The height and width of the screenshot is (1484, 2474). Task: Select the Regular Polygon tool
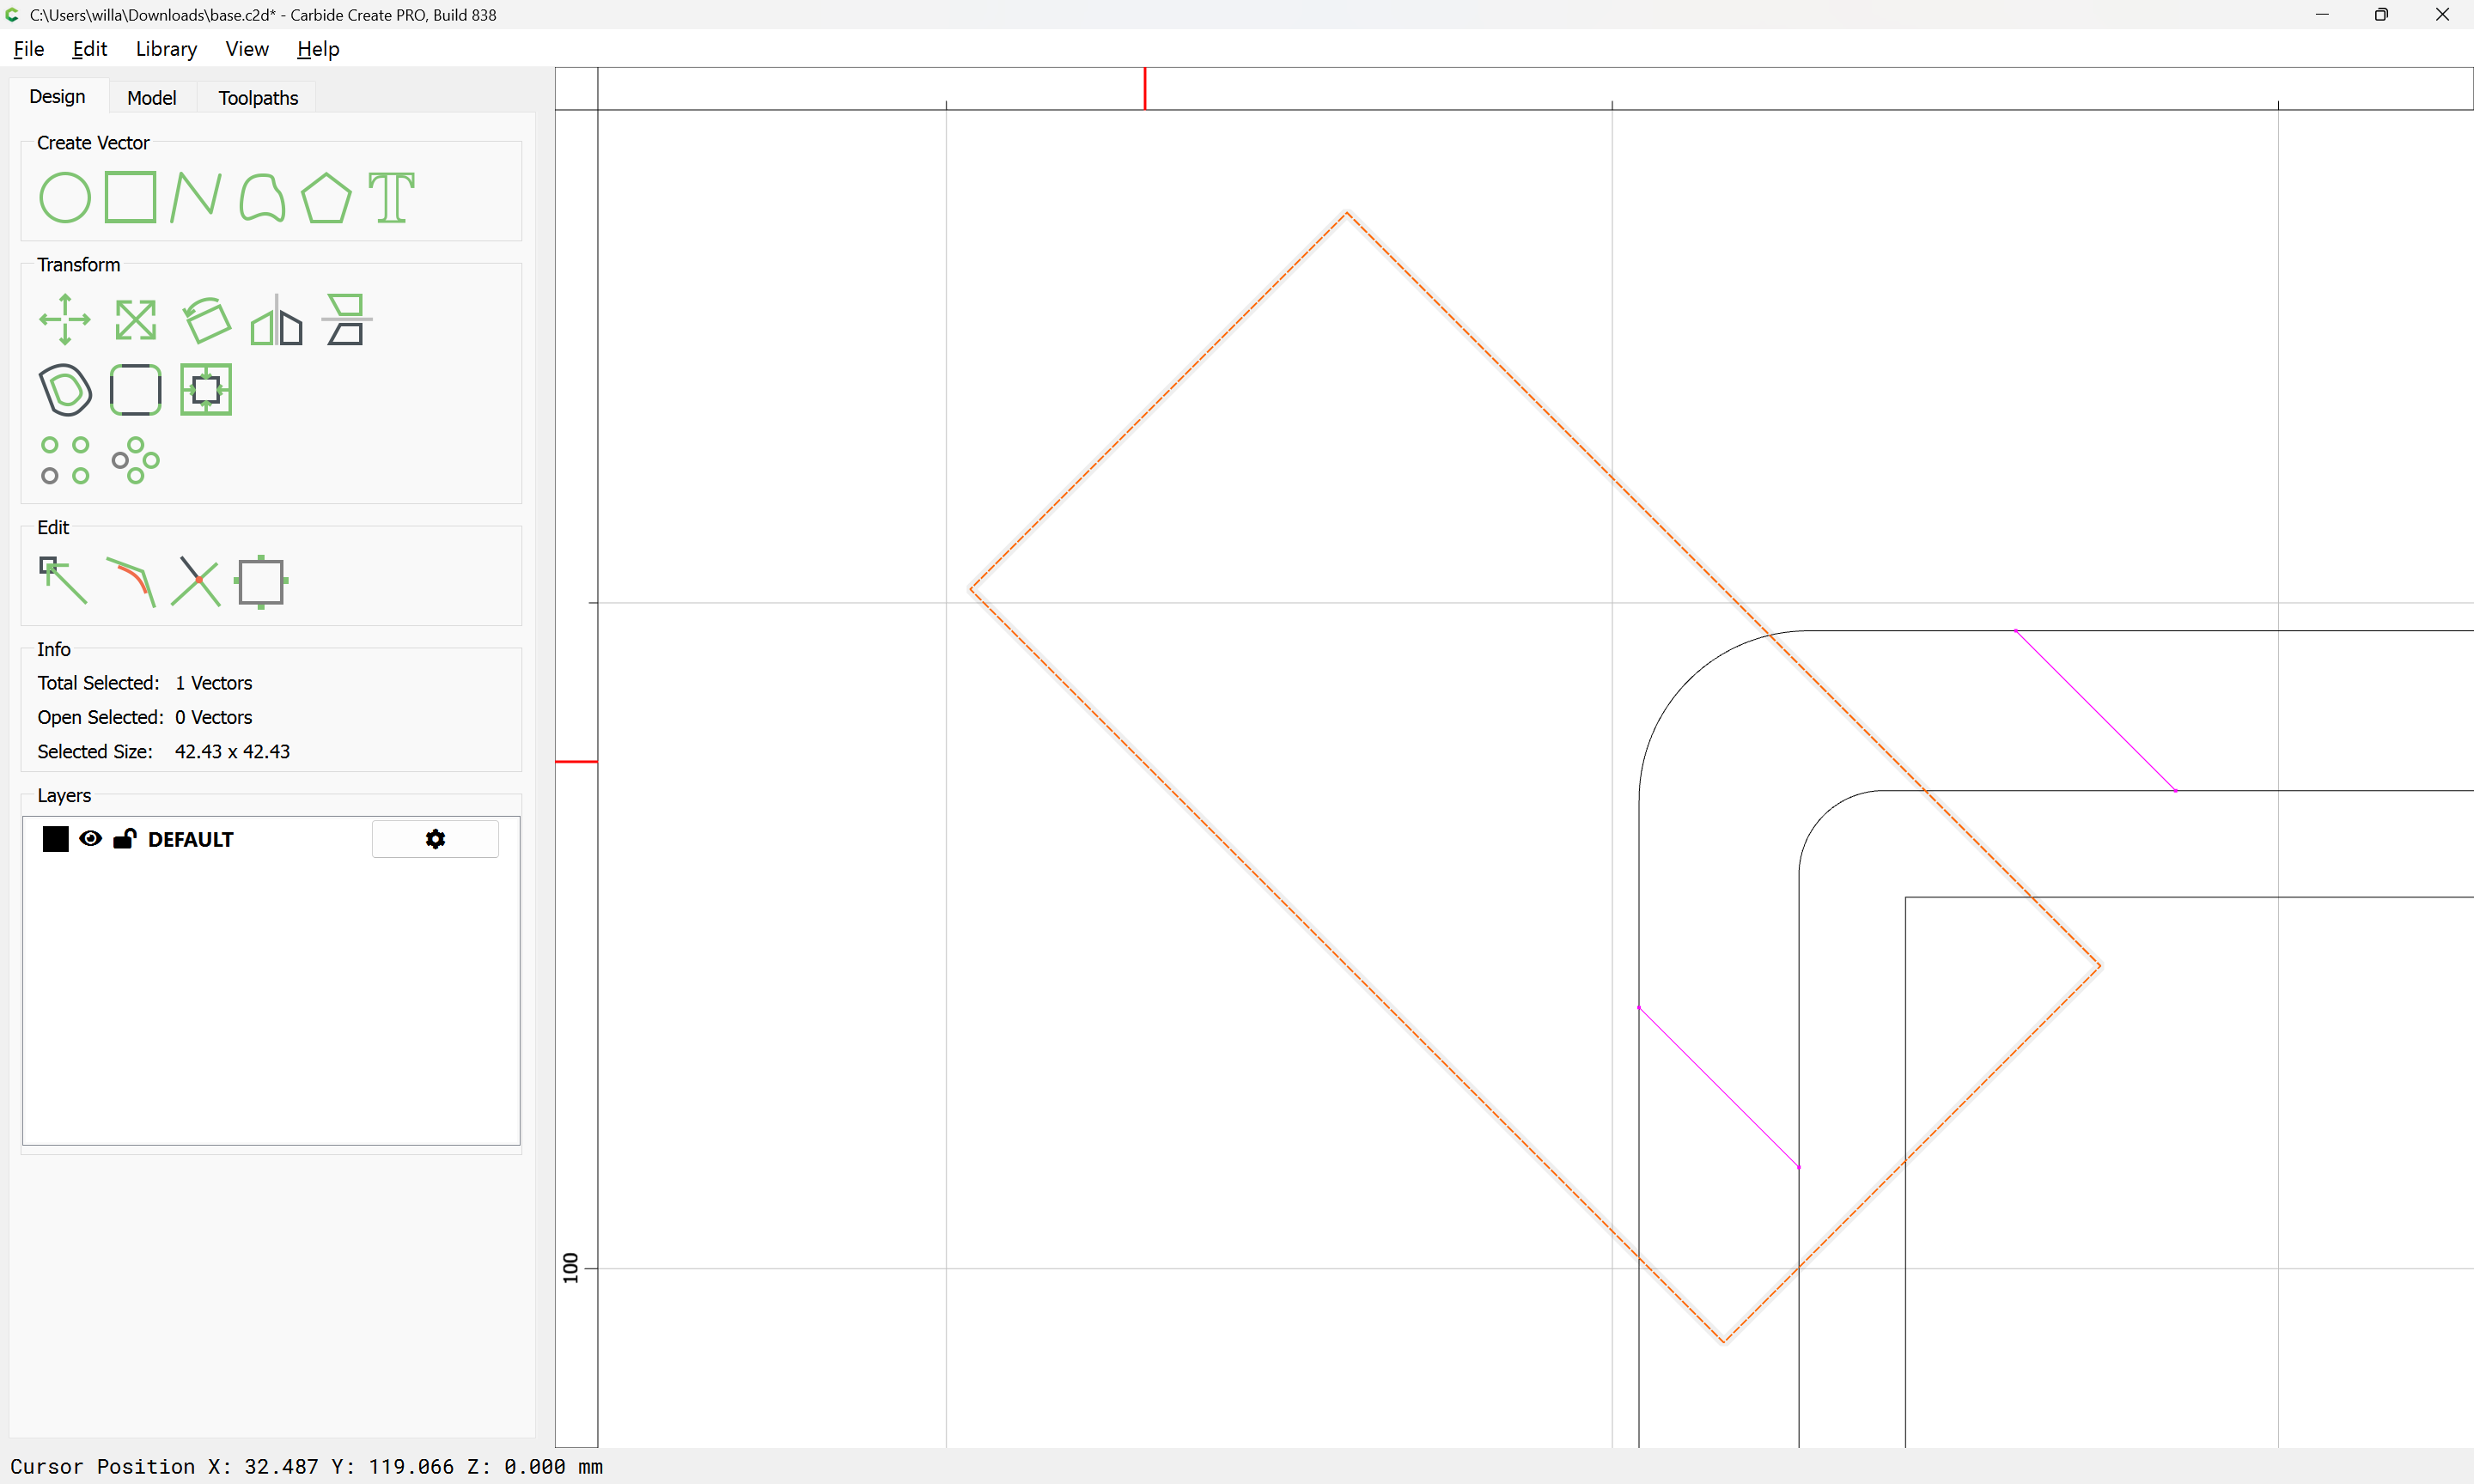point(326,197)
